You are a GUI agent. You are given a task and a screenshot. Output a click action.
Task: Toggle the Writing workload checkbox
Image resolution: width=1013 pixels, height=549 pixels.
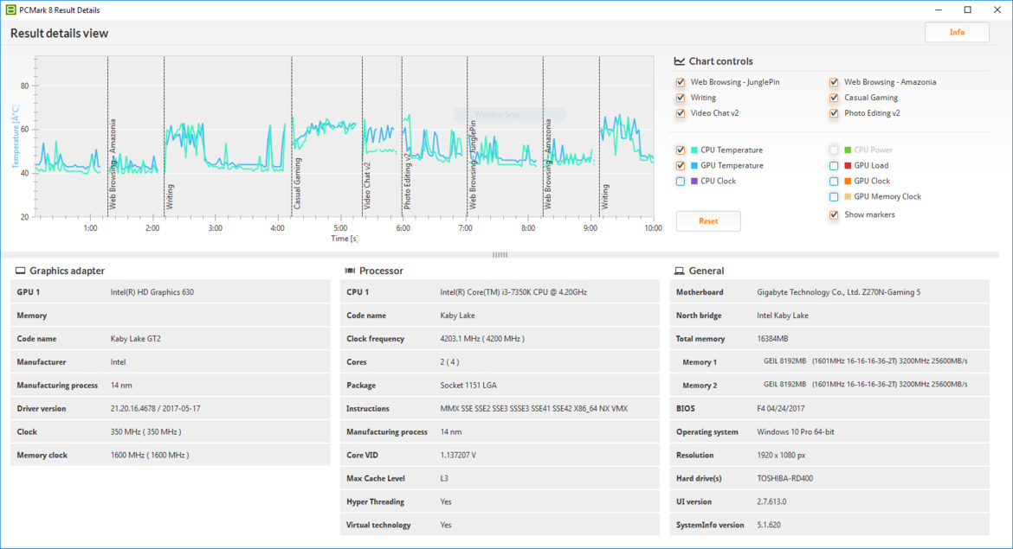(681, 98)
